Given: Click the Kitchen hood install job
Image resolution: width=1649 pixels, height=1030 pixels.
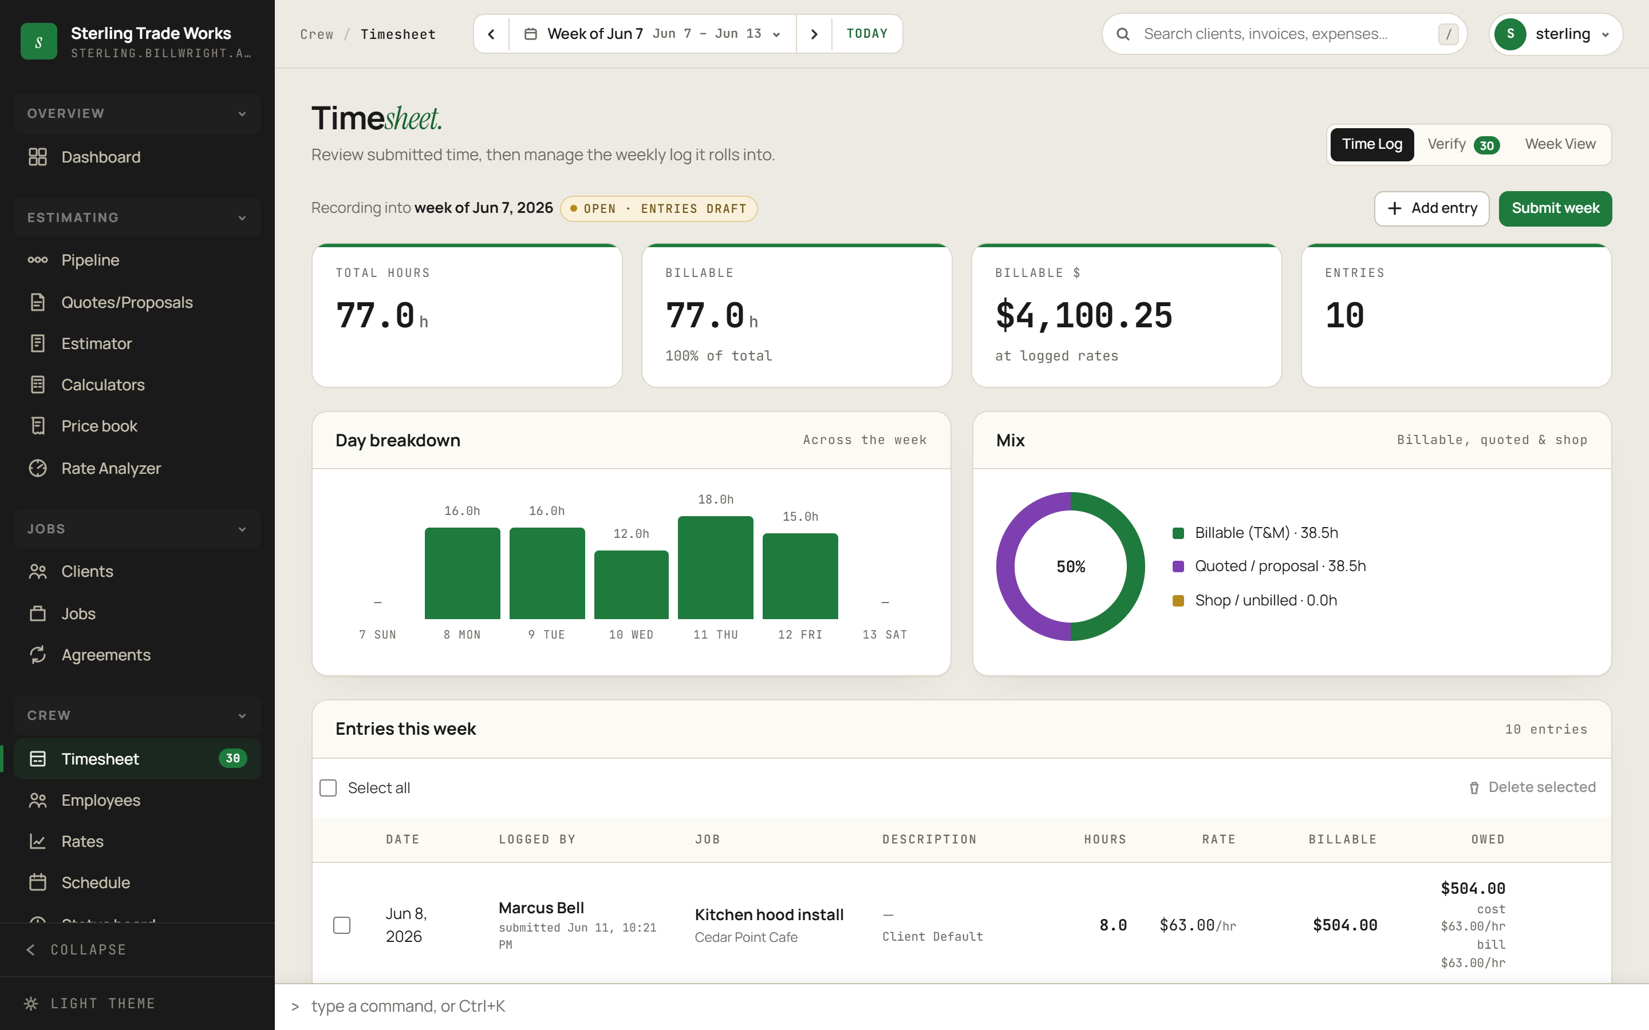Looking at the screenshot, I should click(770, 915).
